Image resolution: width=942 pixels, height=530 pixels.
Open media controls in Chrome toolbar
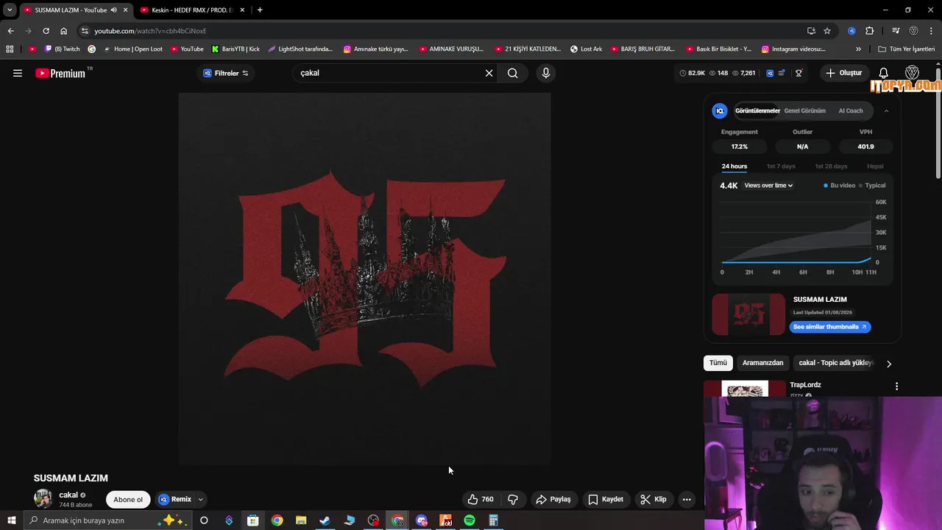[896, 31]
